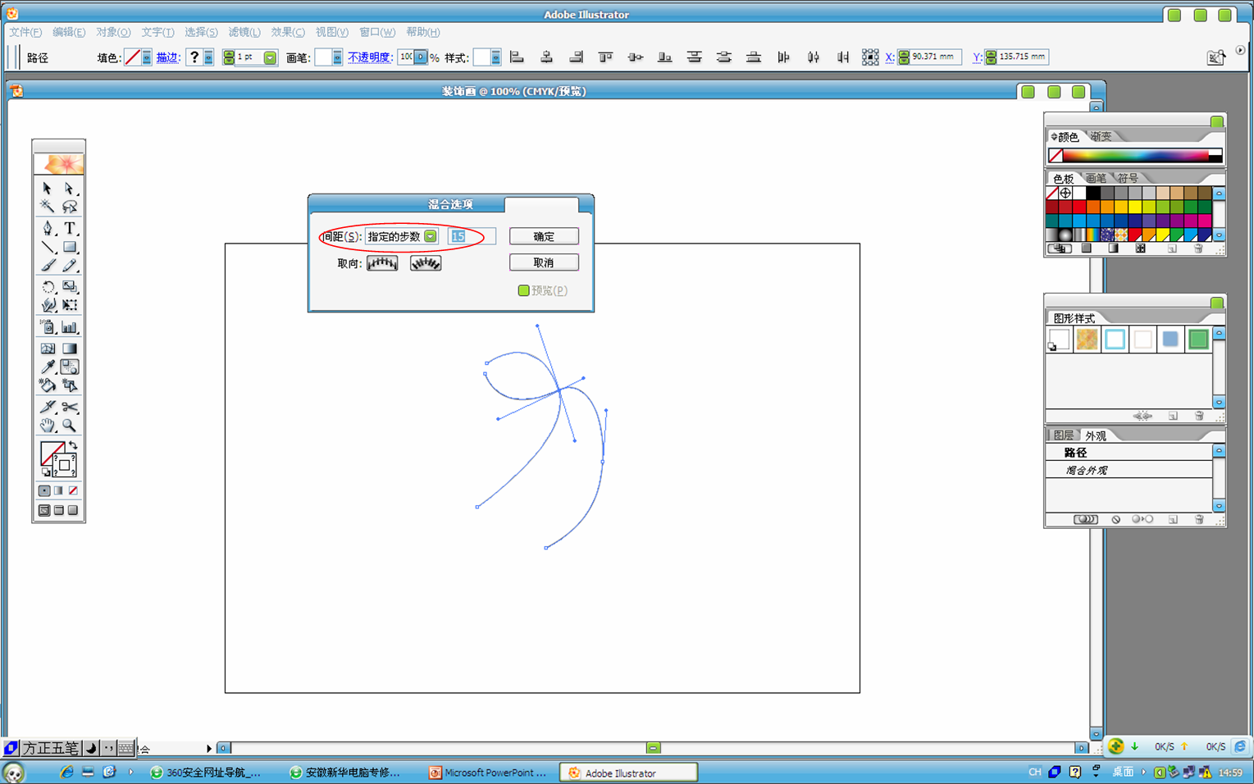Click the specified steps number field
1254x784 pixels.
(x=472, y=236)
